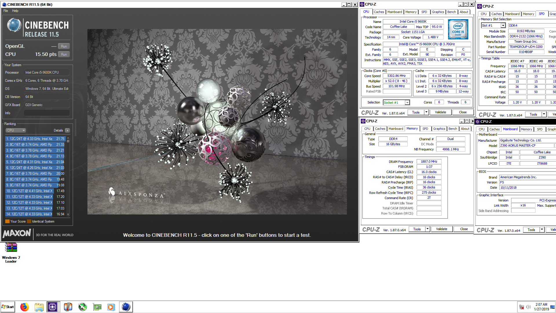
Task: Click the Cinebench title bar icon
Action: click(4, 4)
